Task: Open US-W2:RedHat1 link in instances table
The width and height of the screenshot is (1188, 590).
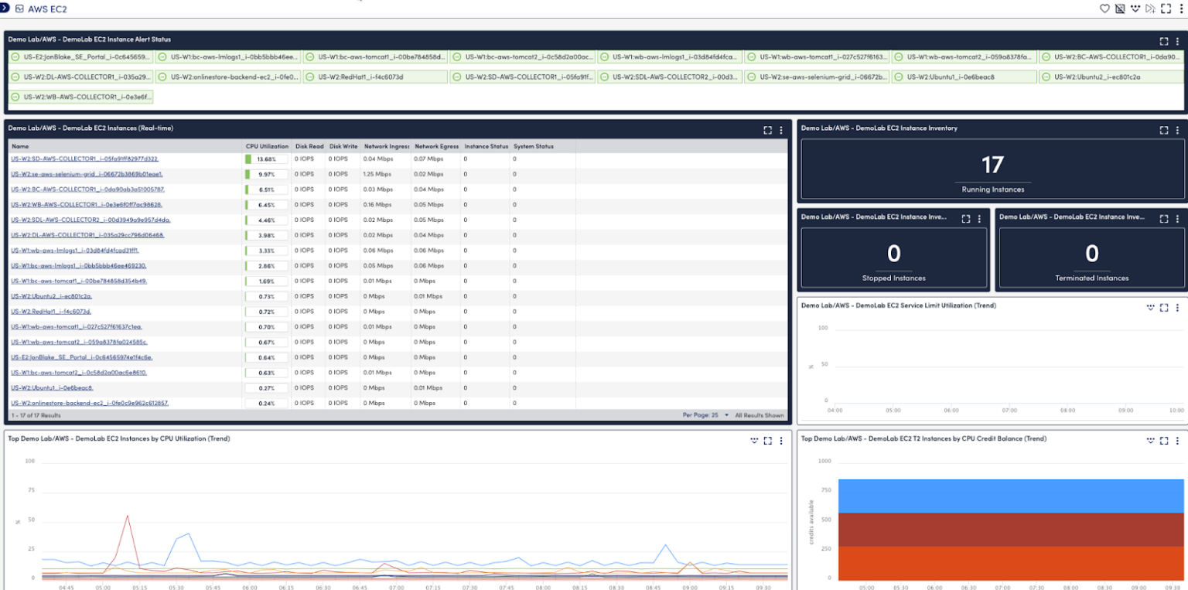Action: (51, 312)
